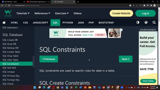Screen dimensions: 160x90
Task: Click Start today in sidebar ad
Action: pos(148,81)
